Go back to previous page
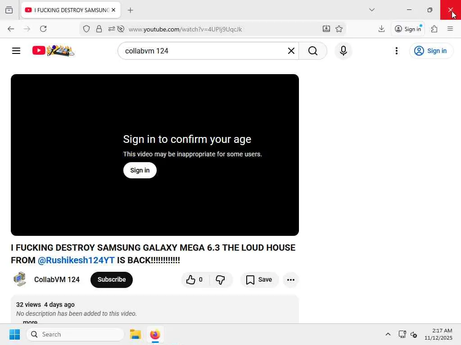461x345 pixels. click(x=11, y=29)
